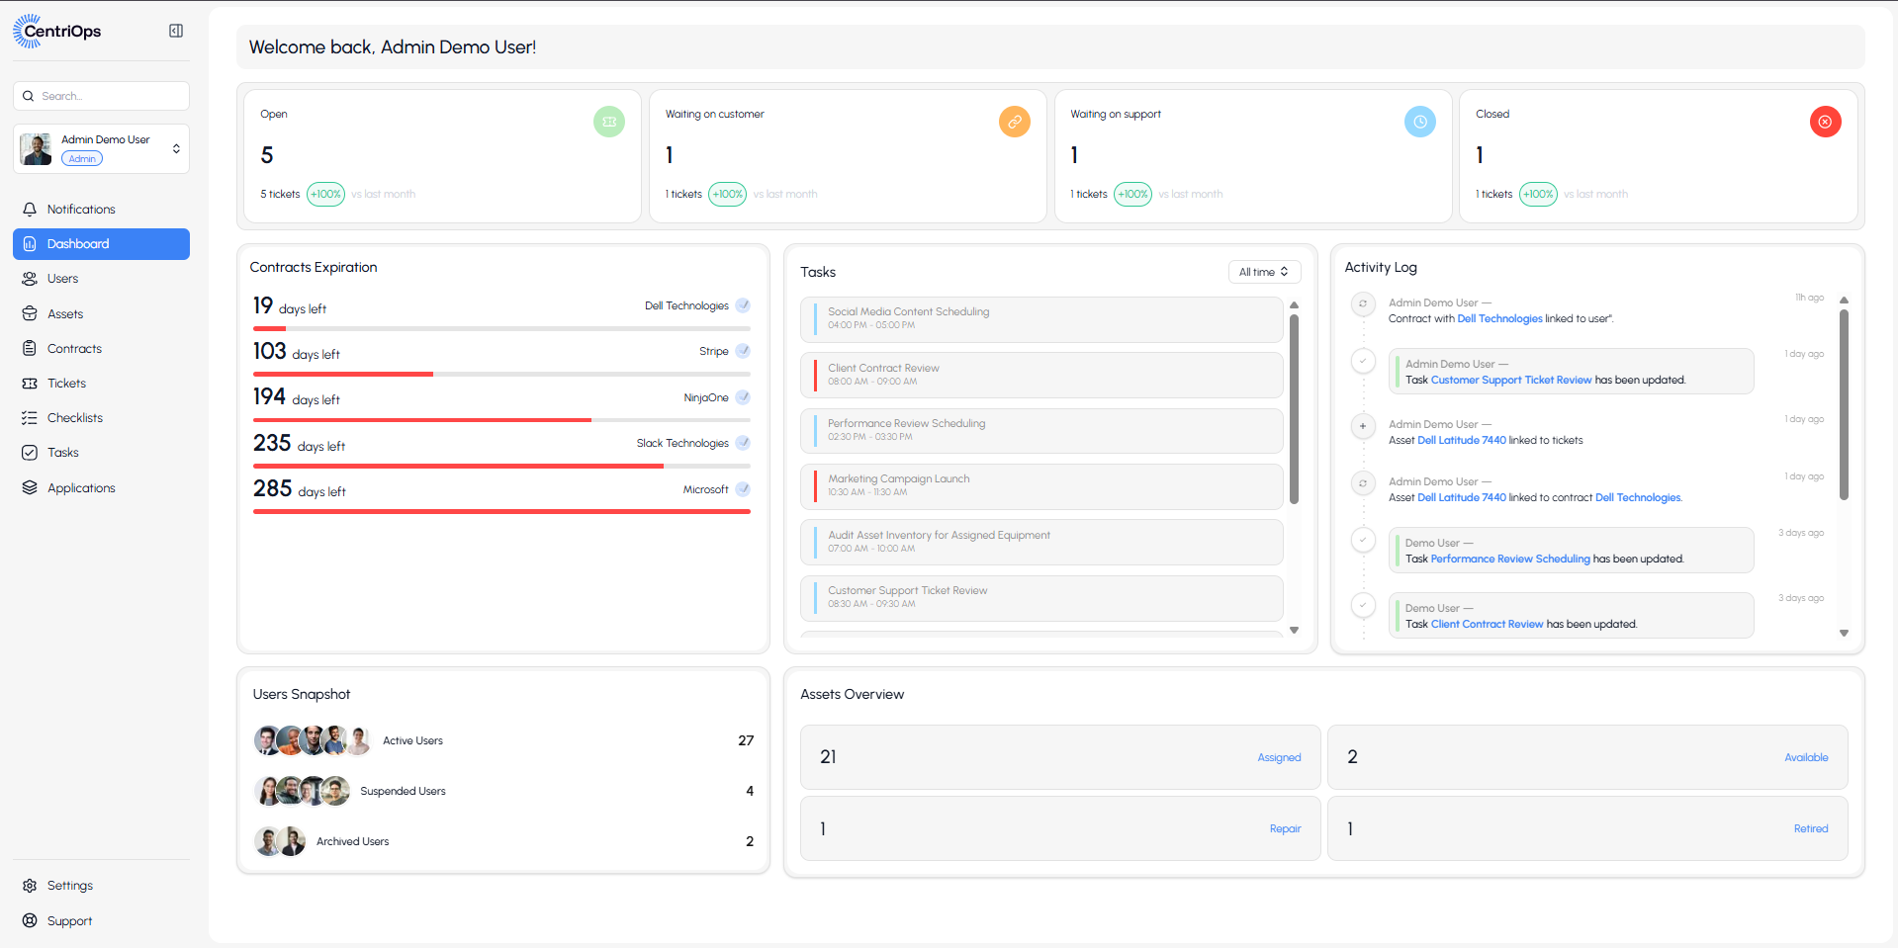Click the green Open tickets icon
1898x948 pixels.
[609, 122]
